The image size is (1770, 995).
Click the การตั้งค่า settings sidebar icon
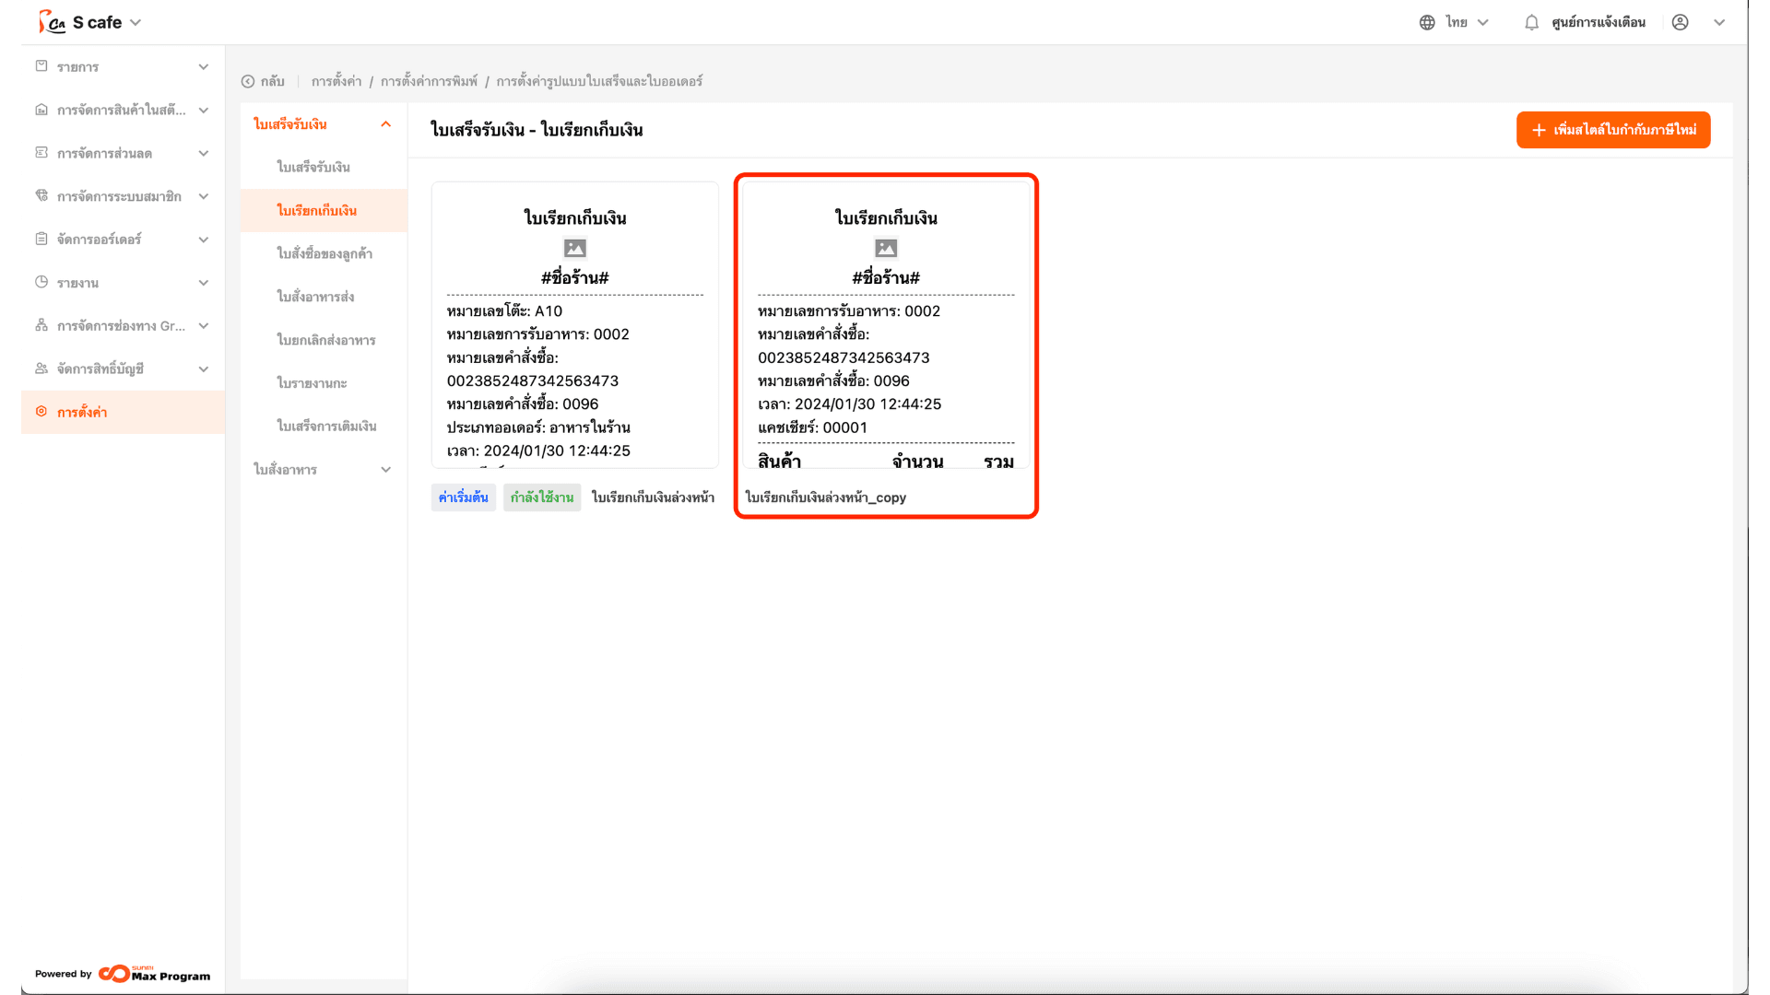41,412
